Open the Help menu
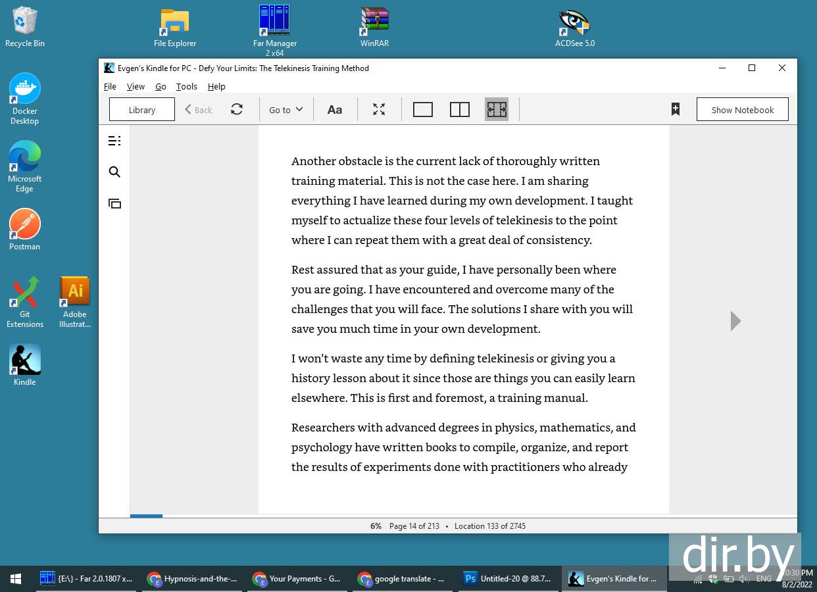The image size is (817, 592). [x=216, y=86]
